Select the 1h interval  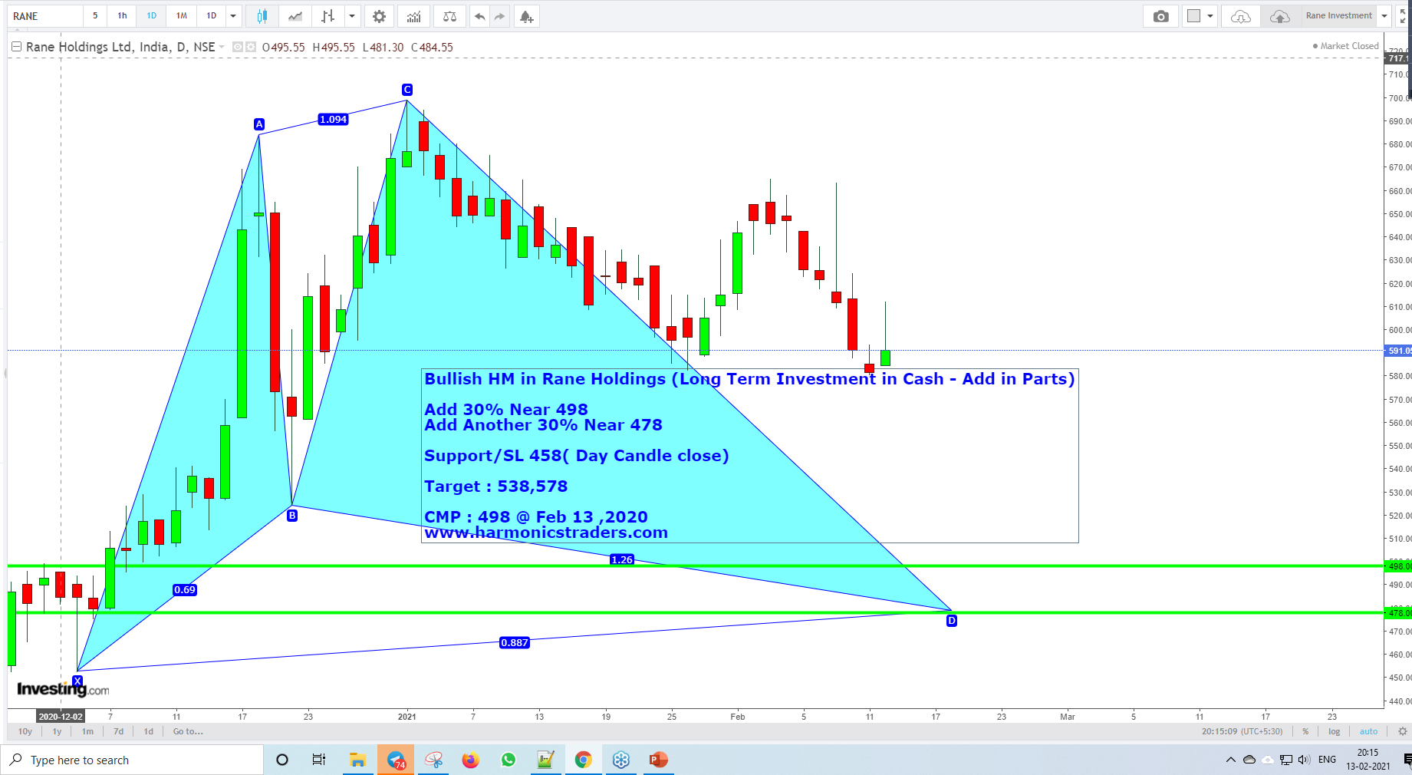pyautogui.click(x=122, y=16)
